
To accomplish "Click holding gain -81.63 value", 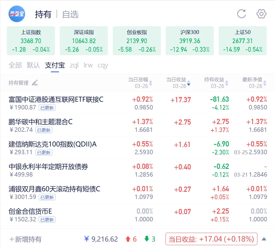I will [220, 99].
